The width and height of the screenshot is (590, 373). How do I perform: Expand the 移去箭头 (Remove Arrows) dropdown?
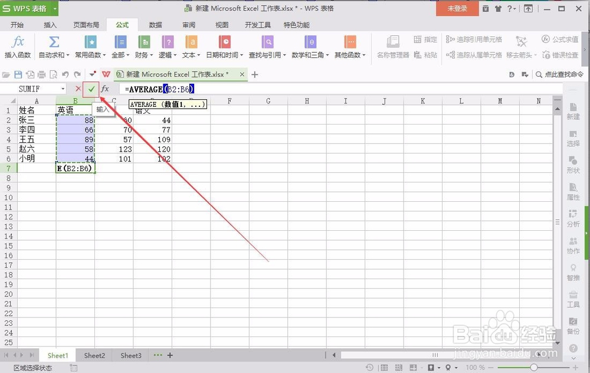[x=536, y=54]
